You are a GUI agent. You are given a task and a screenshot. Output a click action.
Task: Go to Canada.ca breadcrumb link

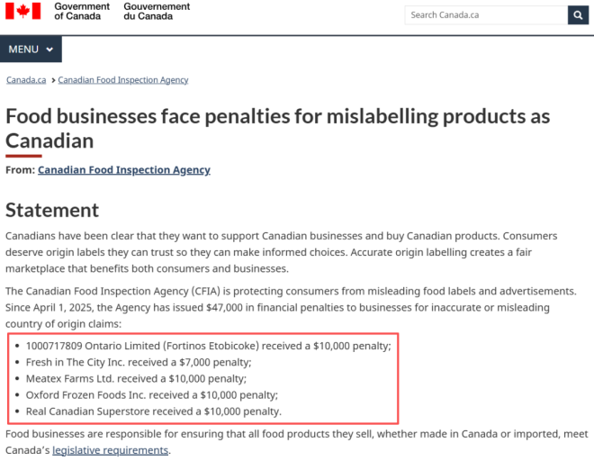click(x=26, y=80)
